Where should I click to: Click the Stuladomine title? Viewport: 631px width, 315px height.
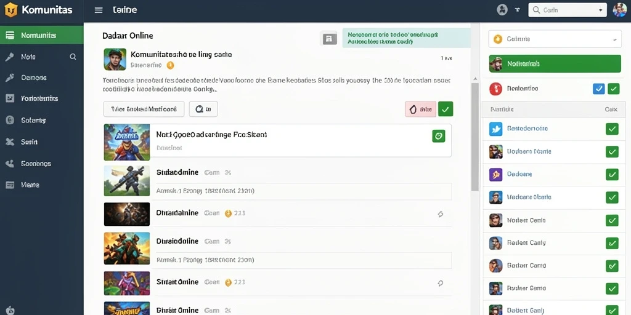pyautogui.click(x=177, y=172)
